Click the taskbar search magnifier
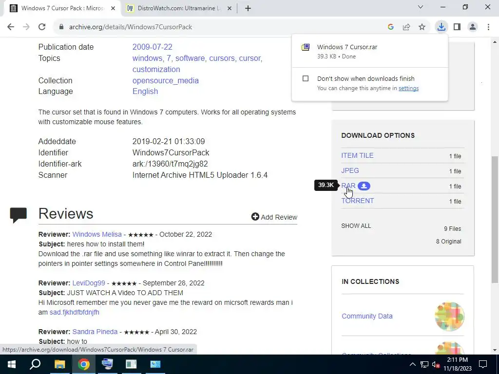 [x=35, y=364]
